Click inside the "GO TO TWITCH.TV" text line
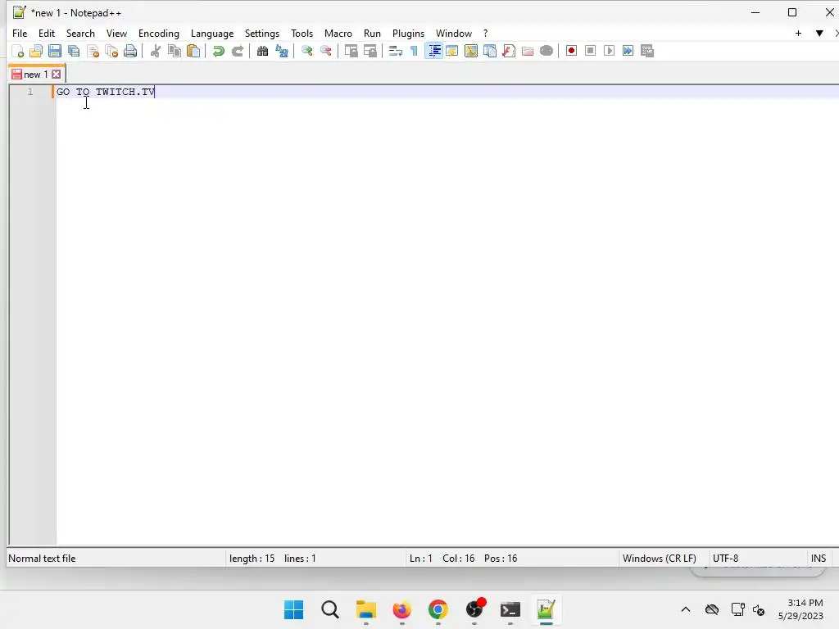Screen dimensions: 839x629 coord(106,92)
